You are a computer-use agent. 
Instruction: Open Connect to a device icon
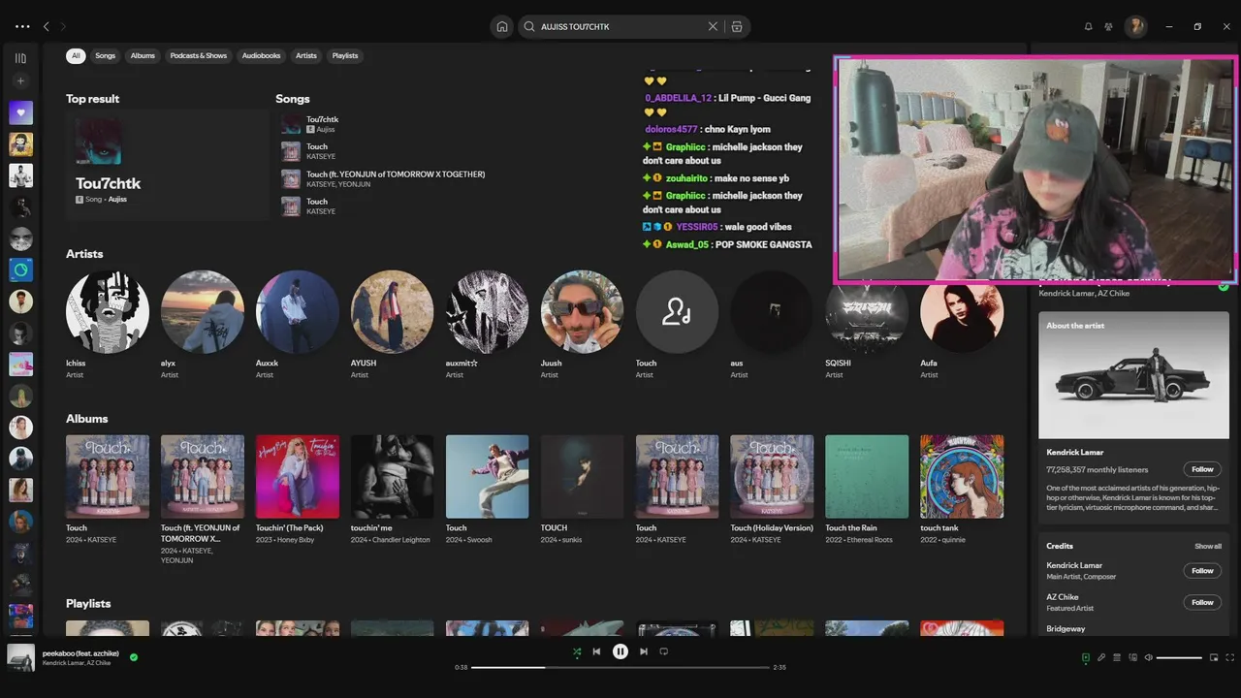coord(1132,657)
